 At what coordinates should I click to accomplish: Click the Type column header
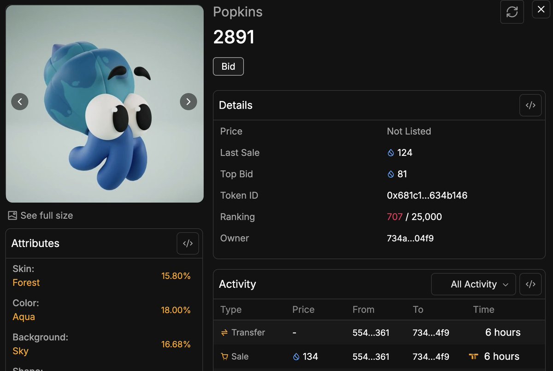tap(231, 309)
